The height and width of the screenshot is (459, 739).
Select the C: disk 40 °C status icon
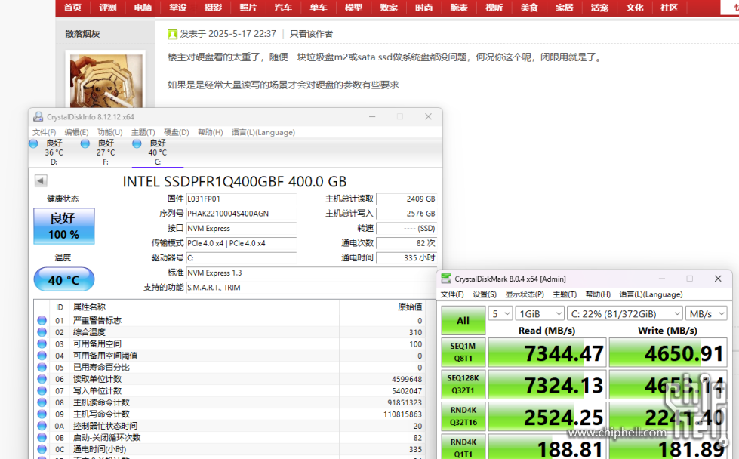(137, 143)
